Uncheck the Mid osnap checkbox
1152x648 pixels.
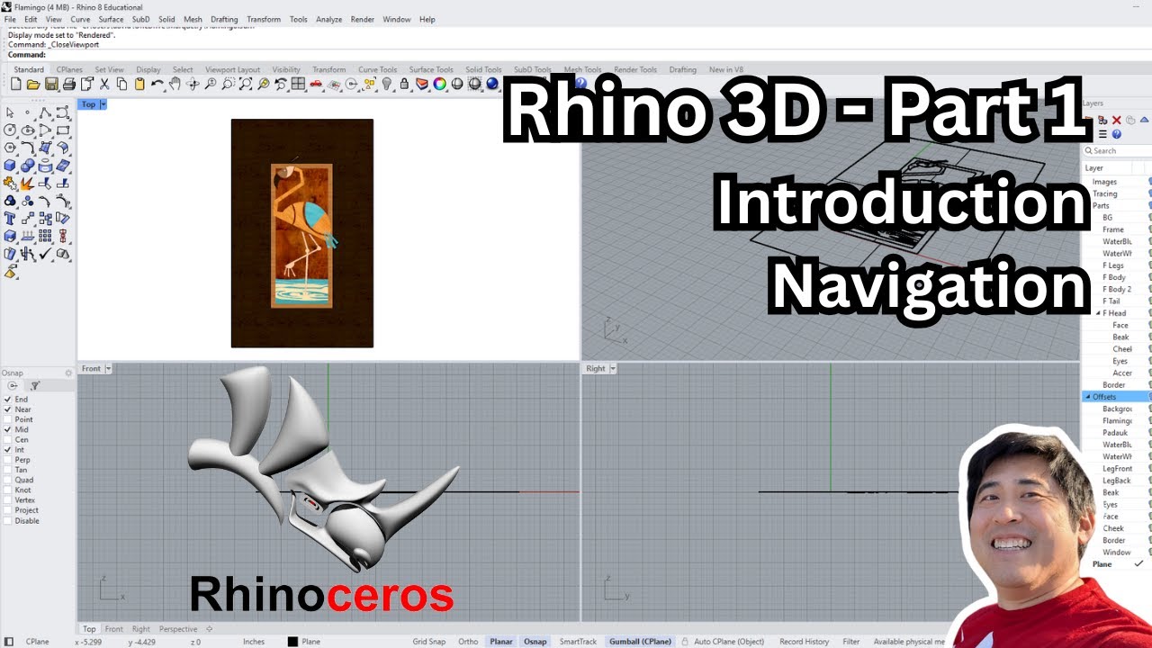[8, 429]
